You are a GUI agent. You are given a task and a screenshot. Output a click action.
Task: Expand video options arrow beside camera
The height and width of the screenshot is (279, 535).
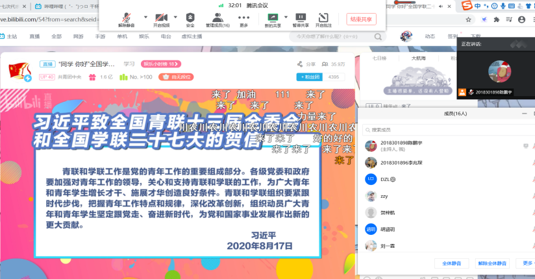click(x=176, y=17)
